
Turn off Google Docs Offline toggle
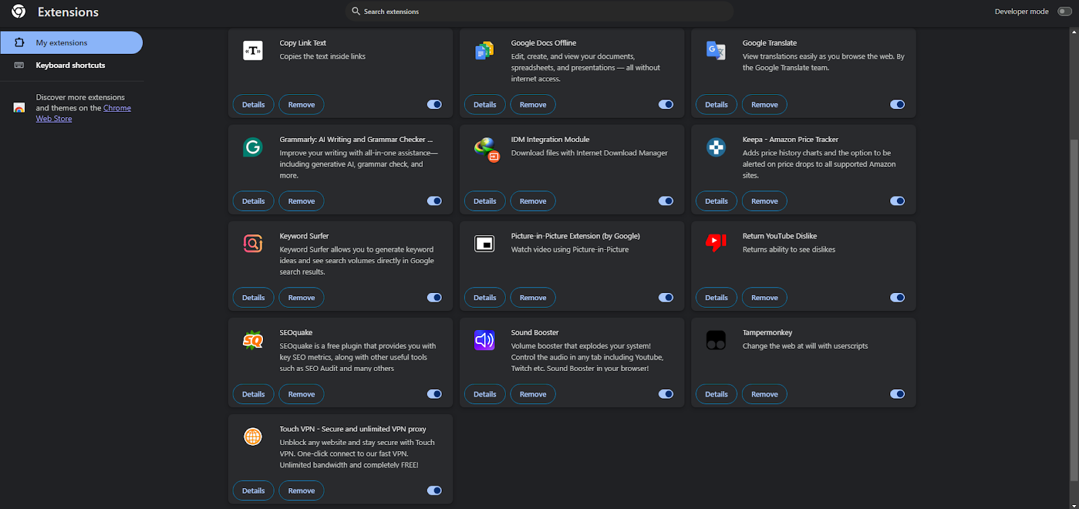coord(666,104)
